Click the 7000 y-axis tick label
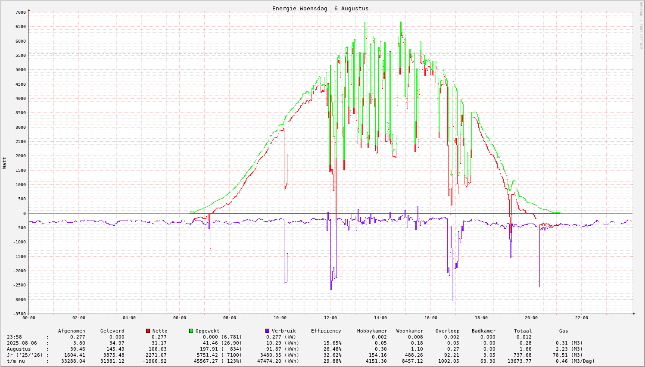645x367 pixels. point(20,12)
